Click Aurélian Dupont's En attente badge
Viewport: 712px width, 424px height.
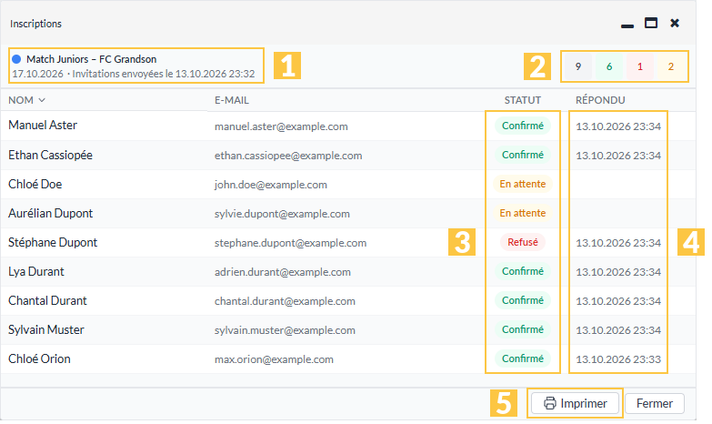pos(523,213)
